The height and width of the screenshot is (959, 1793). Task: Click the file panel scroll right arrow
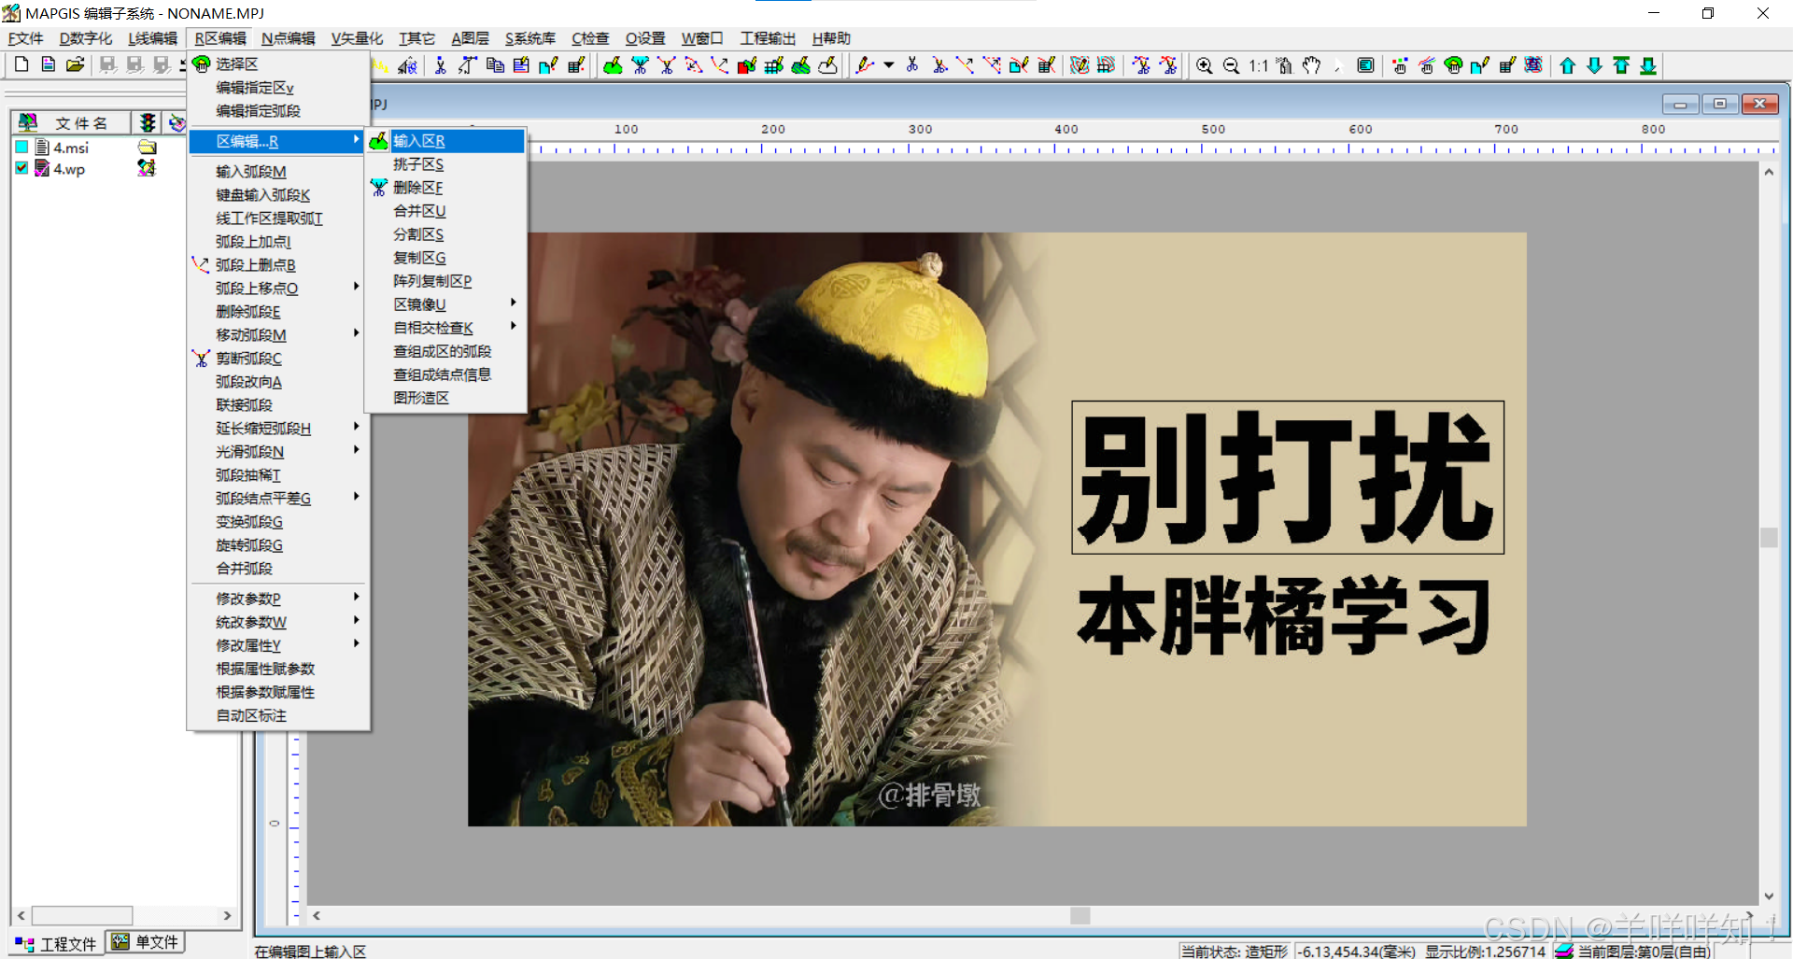pos(227,916)
